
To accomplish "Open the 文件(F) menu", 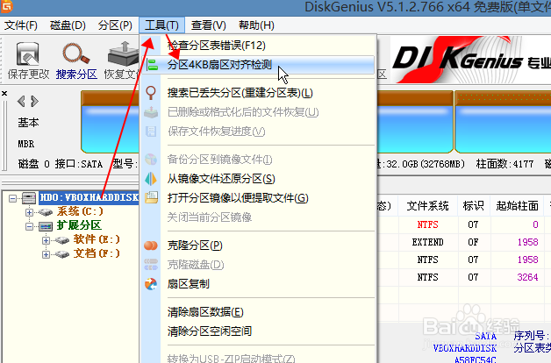I will pyautogui.click(x=21, y=25).
